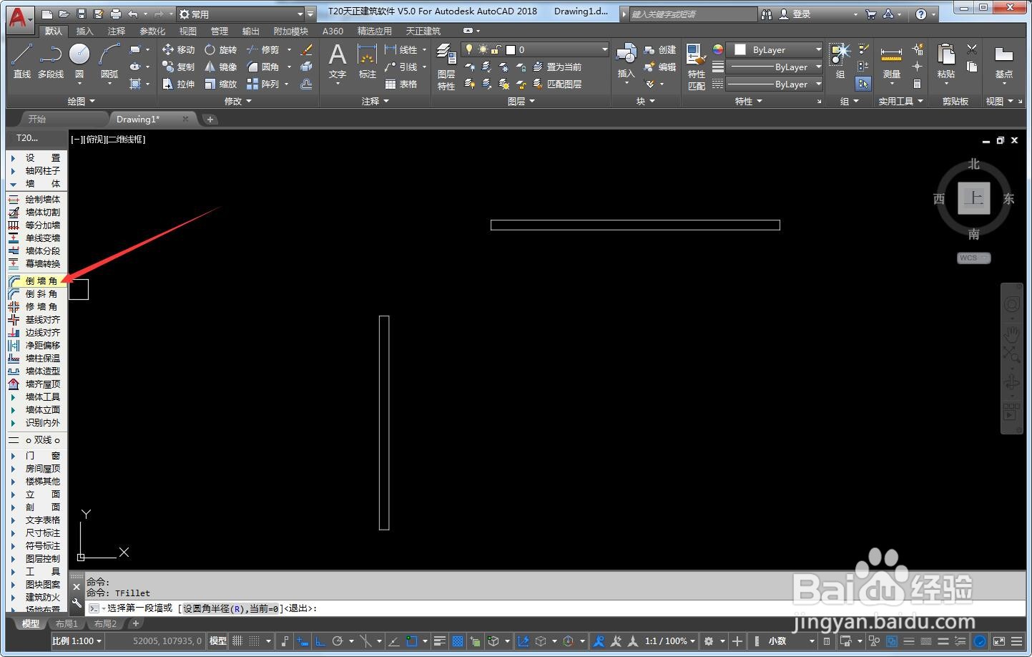Click the 旋转 (Rotate) tool
Image resolution: width=1032 pixels, height=657 pixels.
[x=220, y=49]
